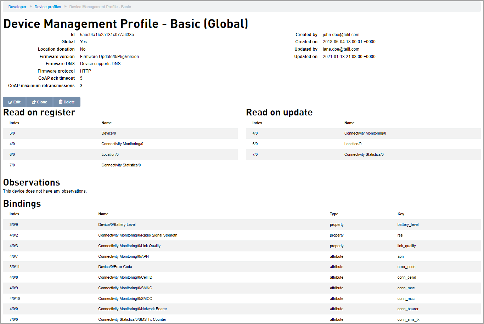
Task: Open the Device profiles breadcrumb link
Action: point(48,6)
